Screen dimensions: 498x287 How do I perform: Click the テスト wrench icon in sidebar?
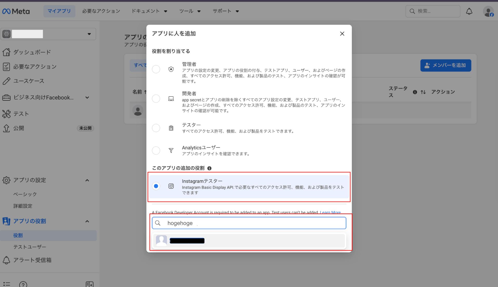(x=6, y=114)
